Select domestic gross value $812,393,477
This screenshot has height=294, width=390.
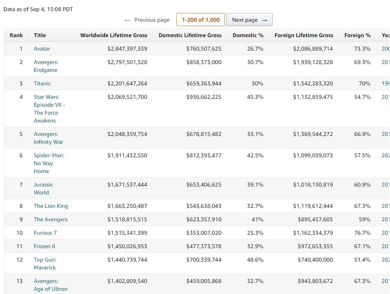(x=204, y=155)
